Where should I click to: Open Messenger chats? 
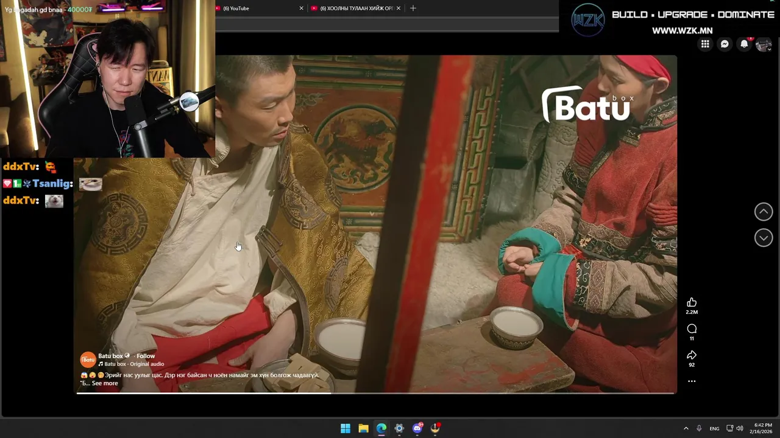pos(725,44)
